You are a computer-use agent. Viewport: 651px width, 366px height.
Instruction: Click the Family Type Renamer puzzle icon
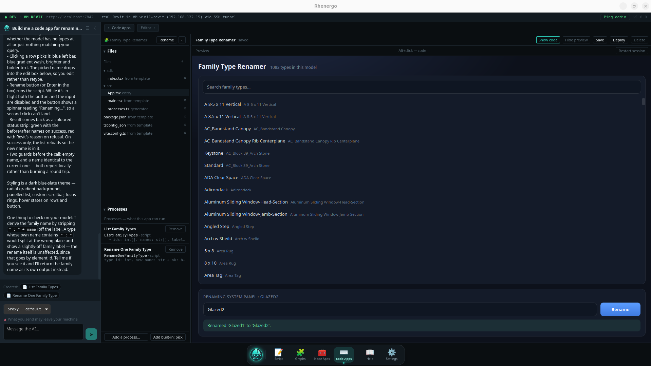(106, 40)
